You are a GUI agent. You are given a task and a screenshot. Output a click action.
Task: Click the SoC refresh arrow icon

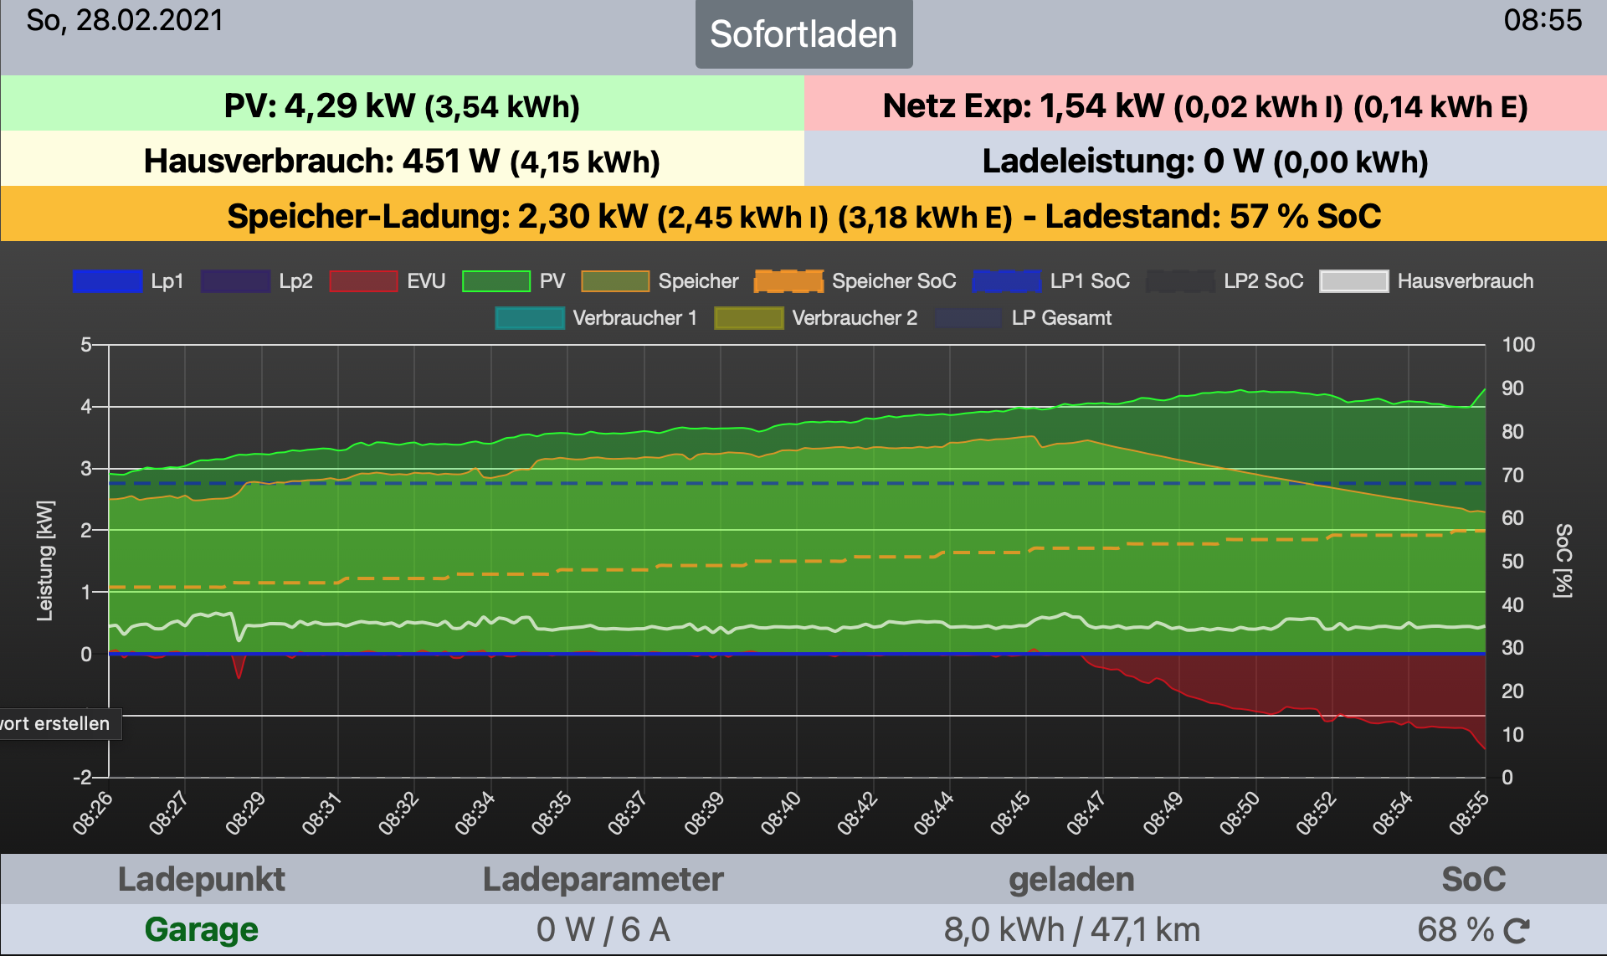tap(1517, 930)
